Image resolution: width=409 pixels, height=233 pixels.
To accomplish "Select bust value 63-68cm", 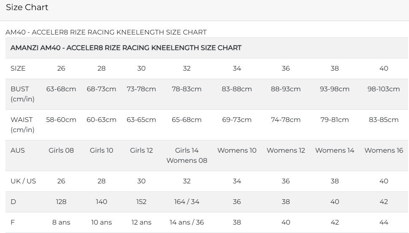I will click(61, 89).
